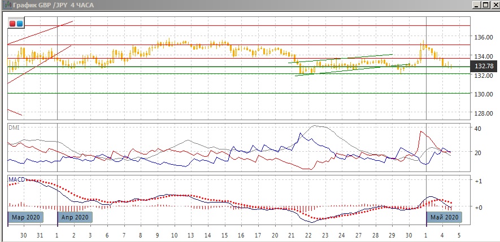Viewport: 500px width, 242px height.
Task: Click the +0 level on MACD axis
Action: pos(479,207)
